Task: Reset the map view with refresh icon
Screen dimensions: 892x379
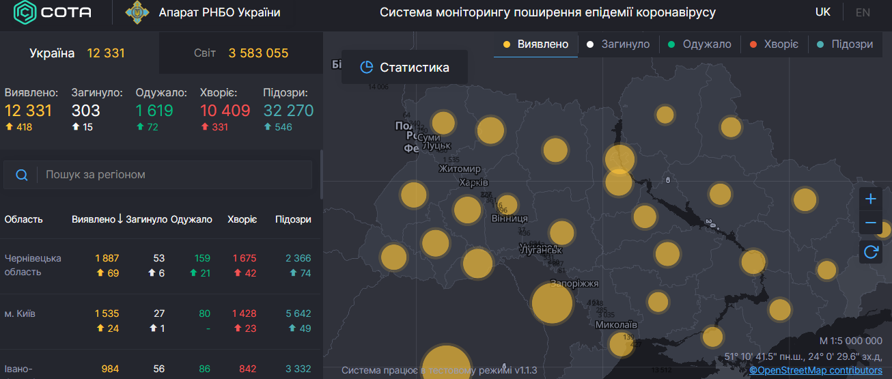Action: (870, 251)
